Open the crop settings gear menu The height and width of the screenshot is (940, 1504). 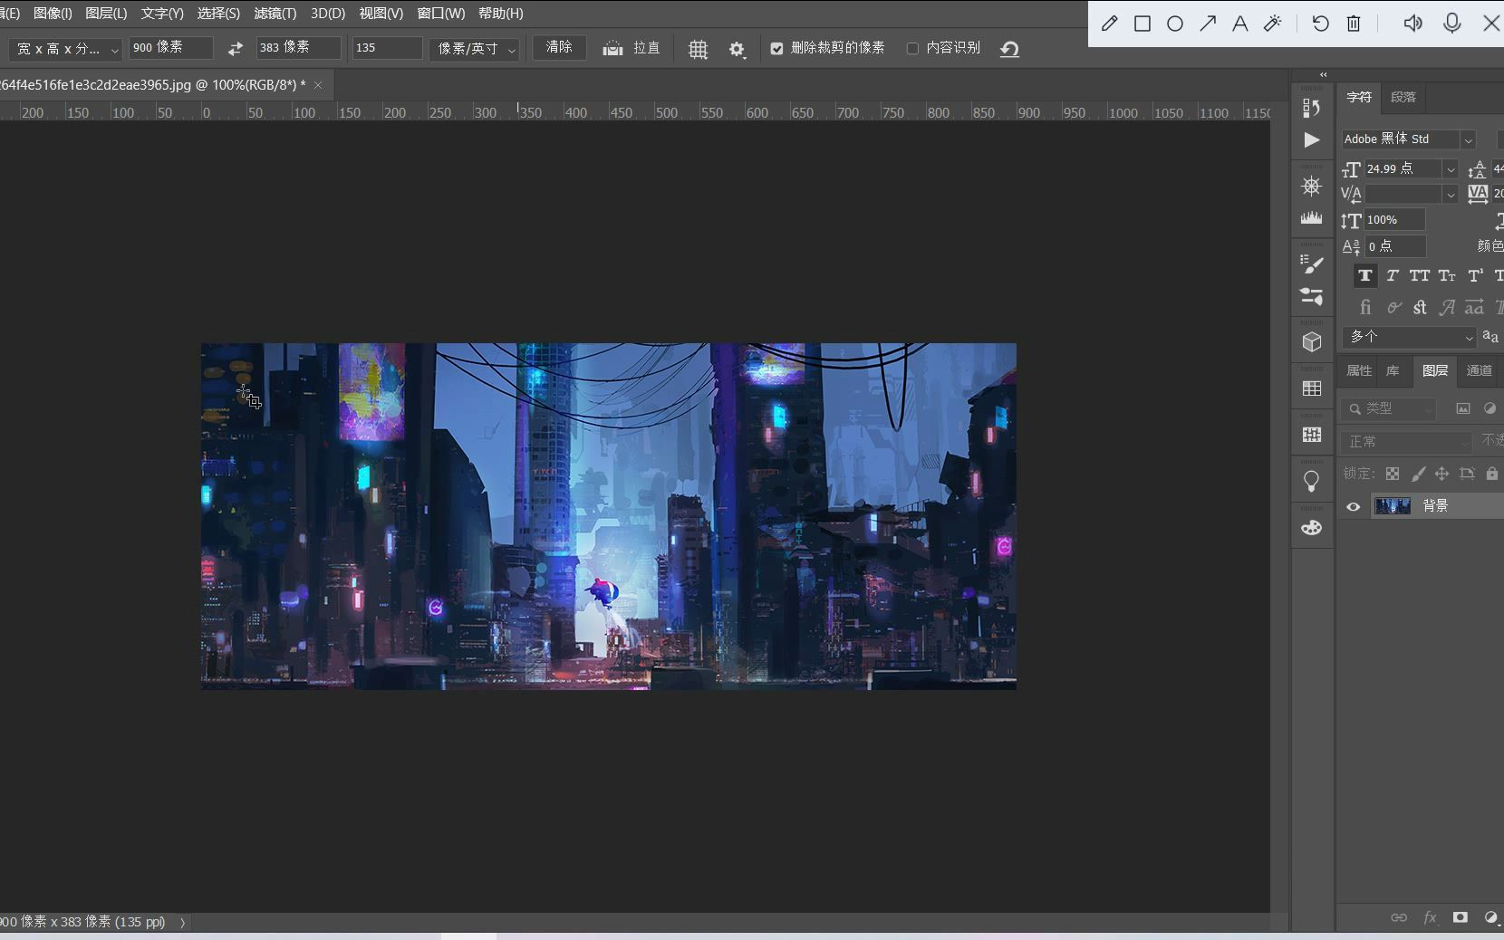737,50
